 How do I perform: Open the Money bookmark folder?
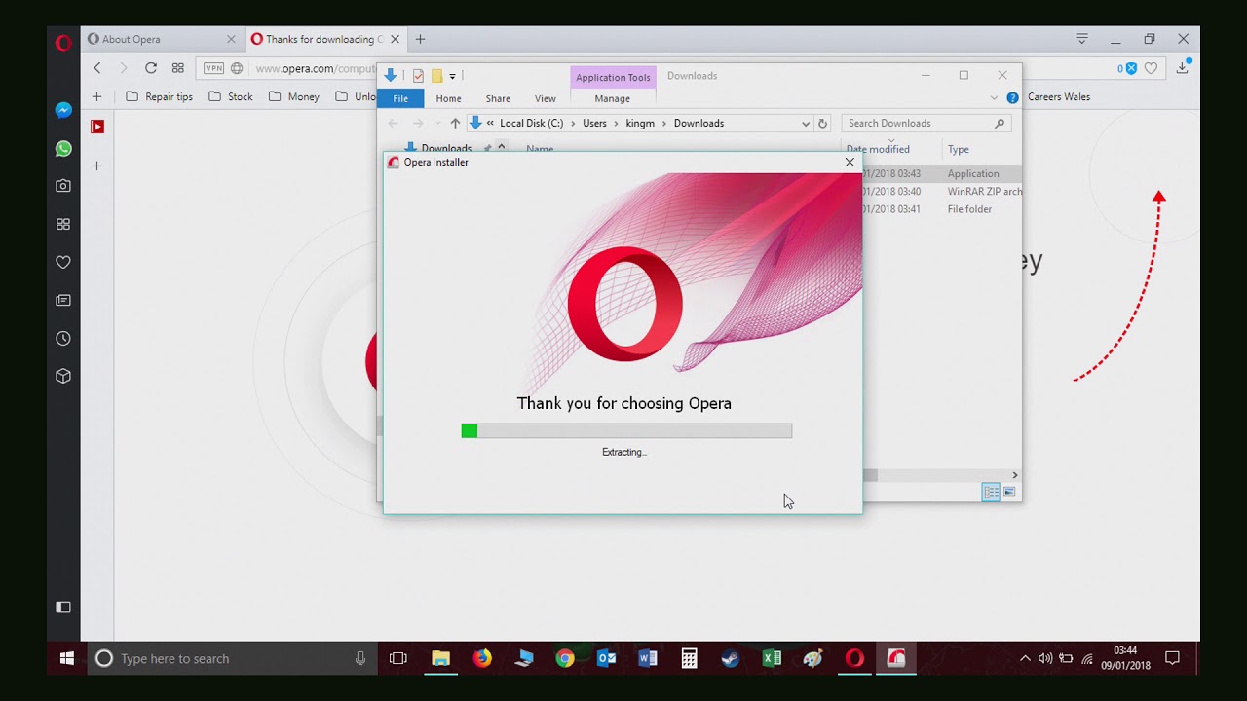tap(294, 96)
